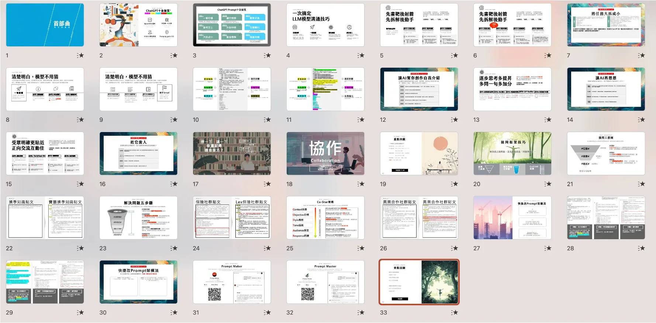Screen dimensions: 656x323
Task: Hit the star icon below slide 26
Action: (x=455, y=248)
